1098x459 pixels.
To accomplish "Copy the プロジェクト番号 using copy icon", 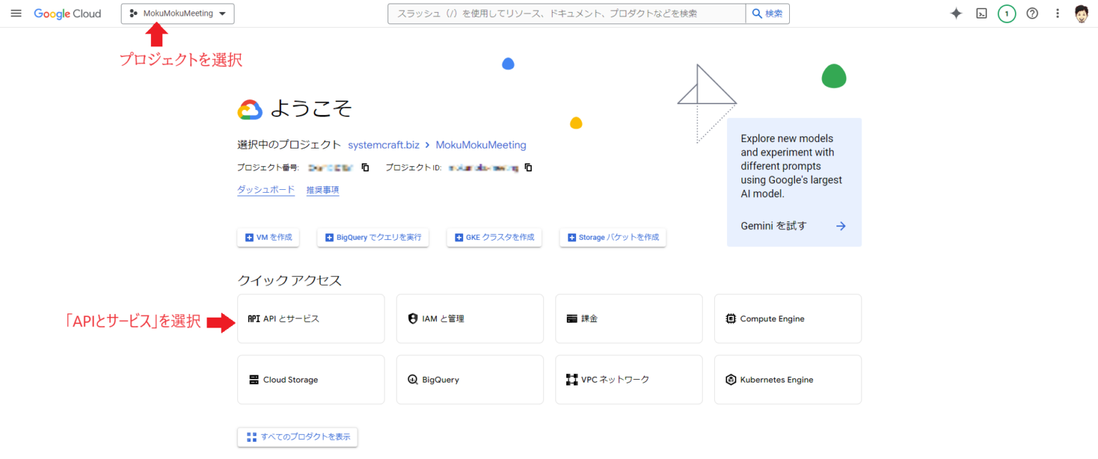I will point(365,167).
